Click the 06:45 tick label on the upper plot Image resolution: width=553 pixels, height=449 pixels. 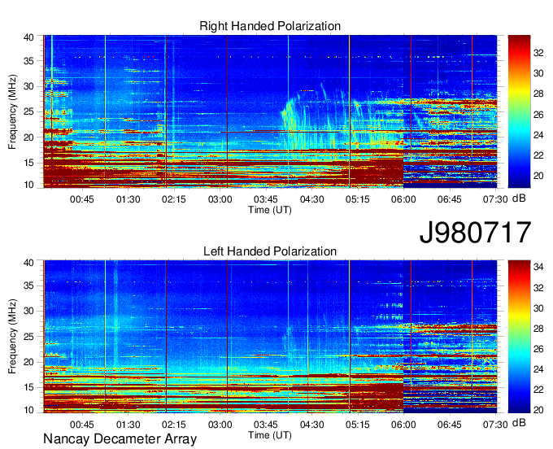[x=449, y=199]
